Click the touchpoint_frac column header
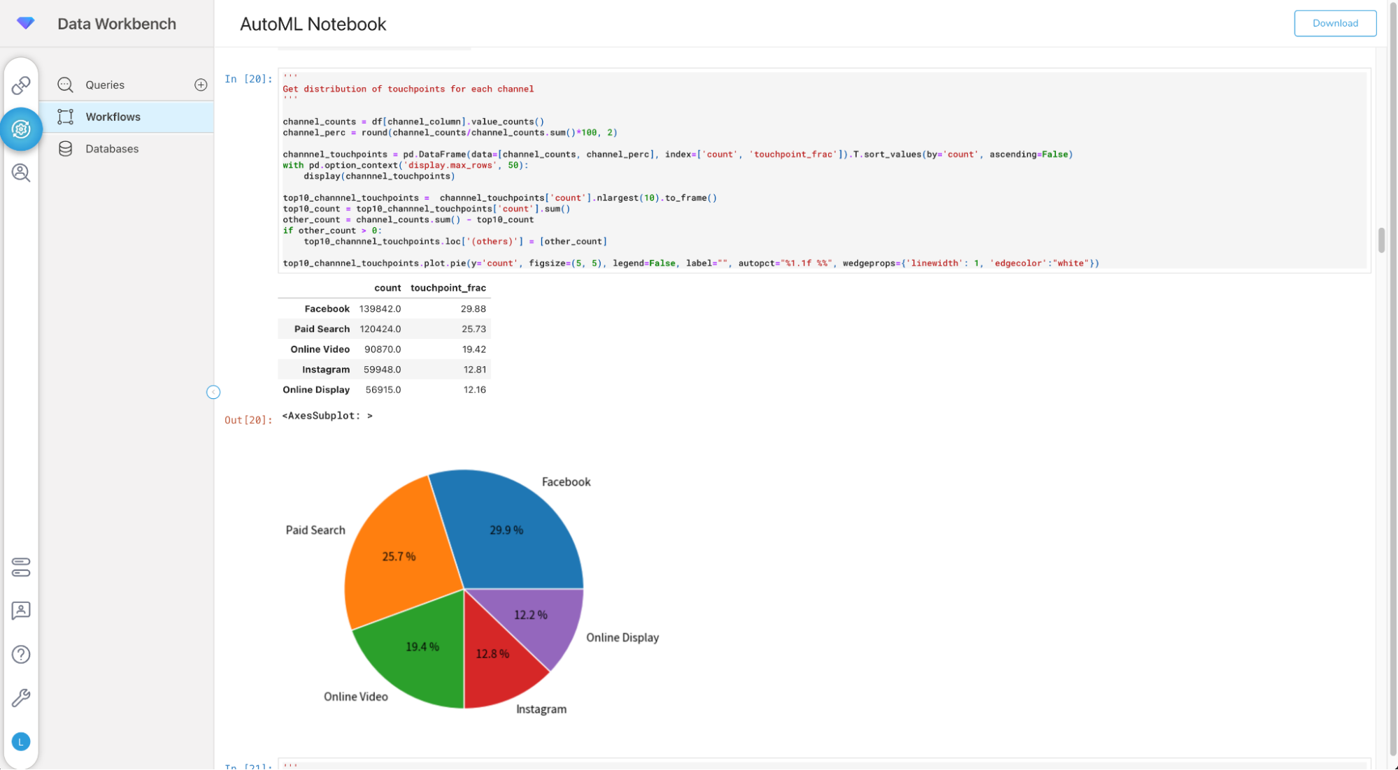The height and width of the screenshot is (770, 1398). (x=448, y=288)
